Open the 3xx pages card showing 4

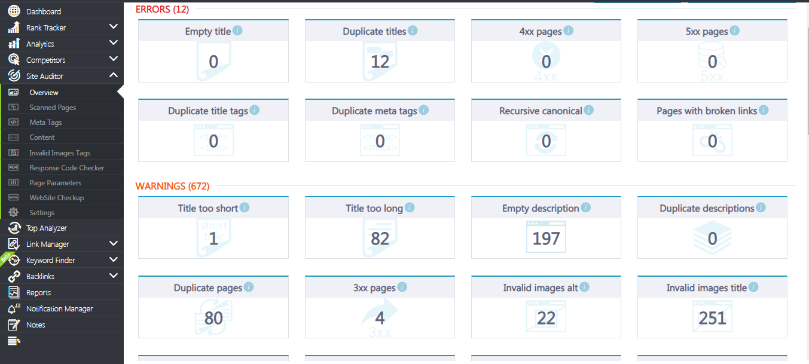[x=380, y=307]
